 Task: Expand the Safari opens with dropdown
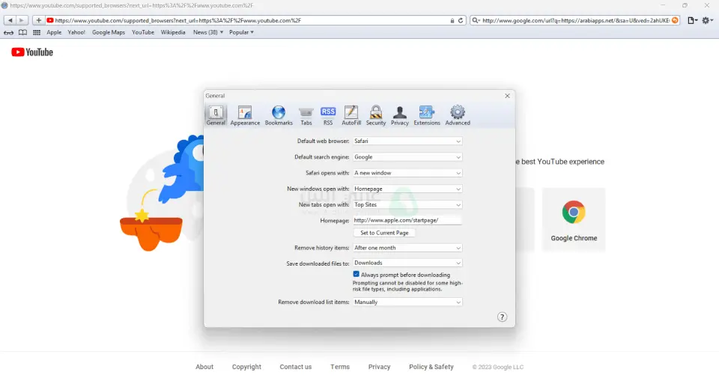tap(407, 174)
